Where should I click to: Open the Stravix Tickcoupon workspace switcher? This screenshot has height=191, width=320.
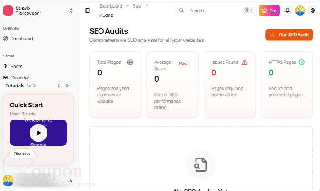(x=39, y=11)
